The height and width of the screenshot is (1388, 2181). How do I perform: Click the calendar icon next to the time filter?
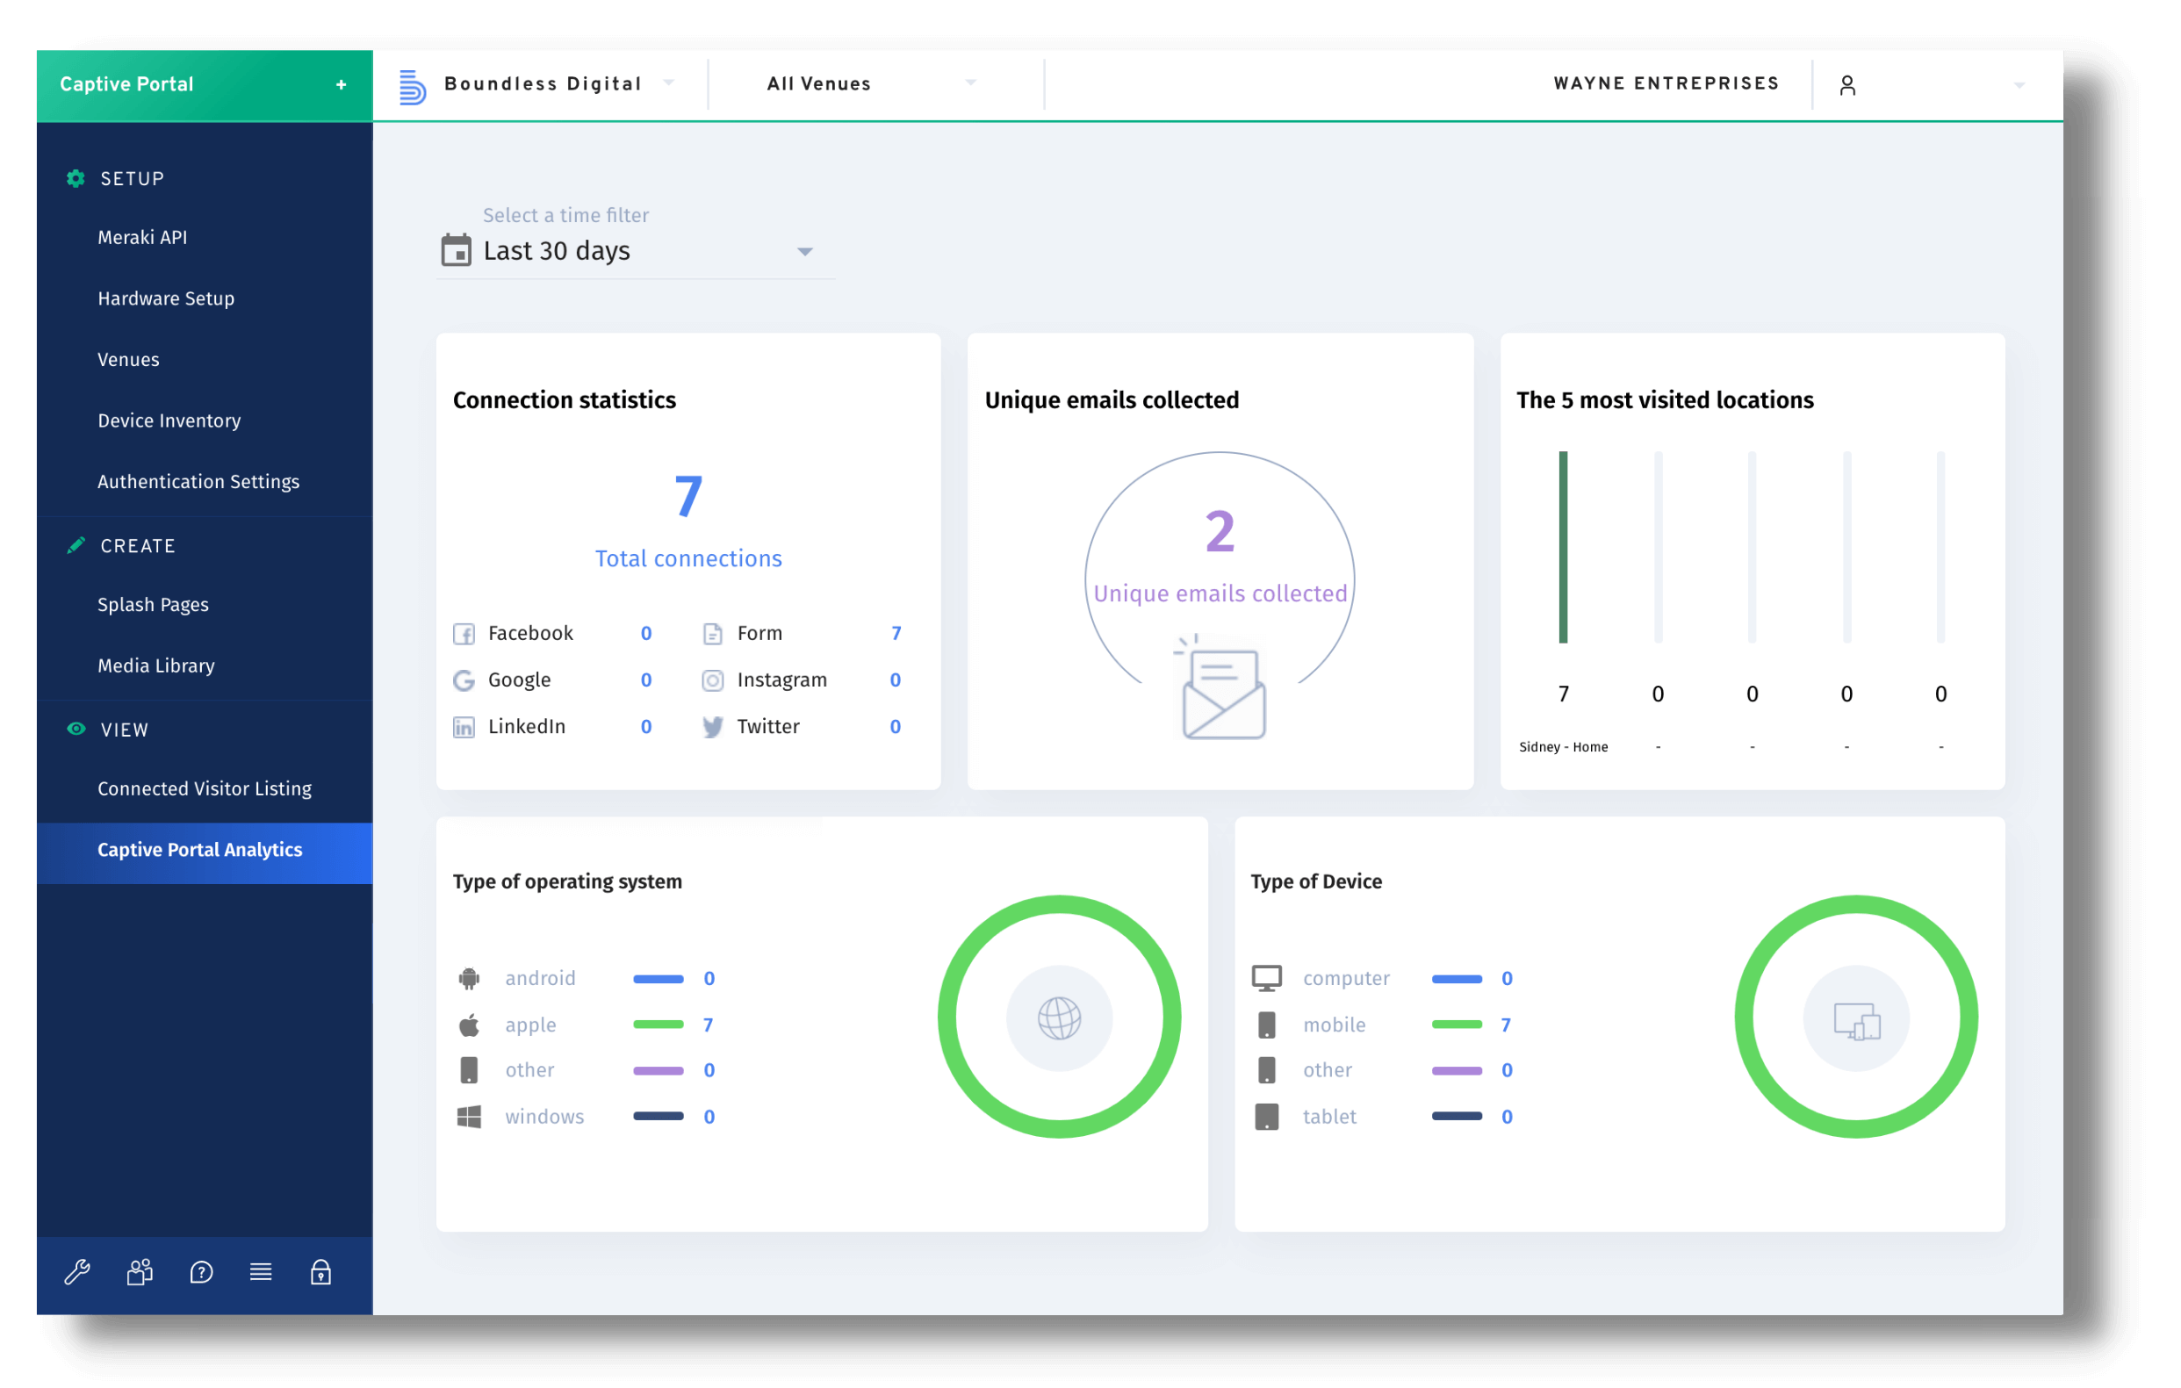click(x=457, y=251)
